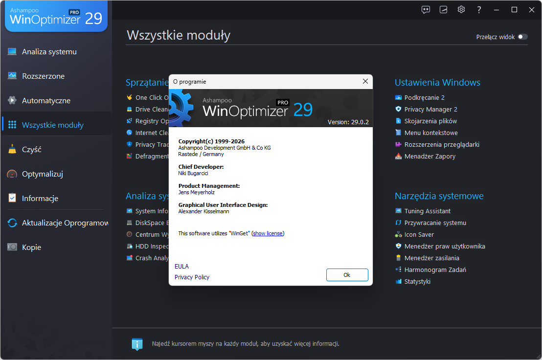
Task: Click the Menu kontekstowe icon
Action: click(x=398, y=133)
